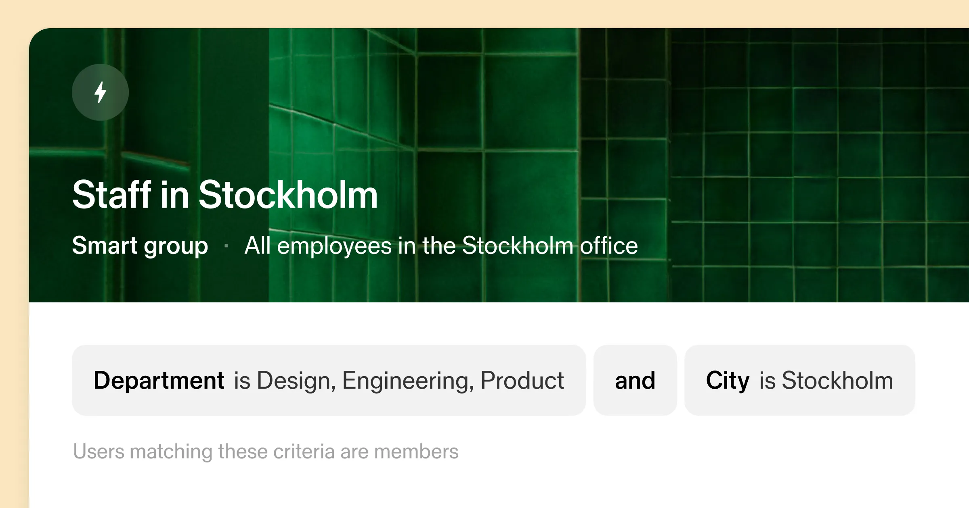
Task: Click empty white area below criteria hint
Action: (484, 488)
